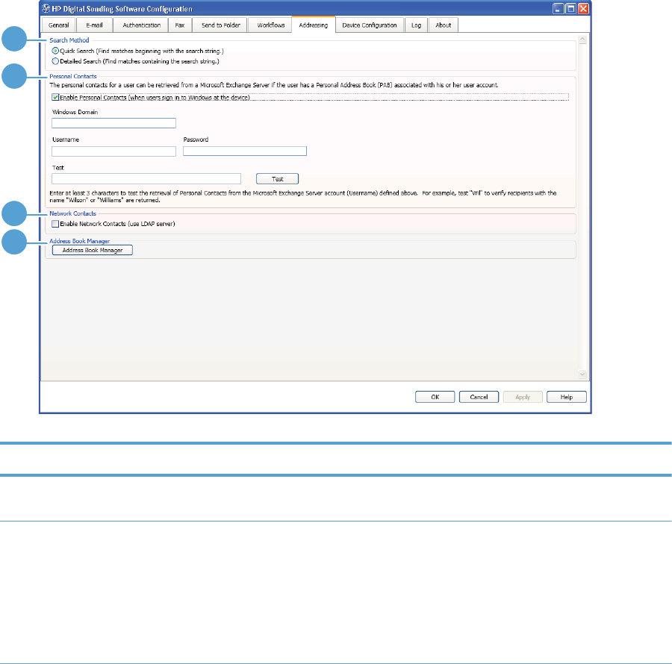Viewport: 672px width, 664px height.
Task: Confirm with the OK button
Action: pyautogui.click(x=435, y=397)
